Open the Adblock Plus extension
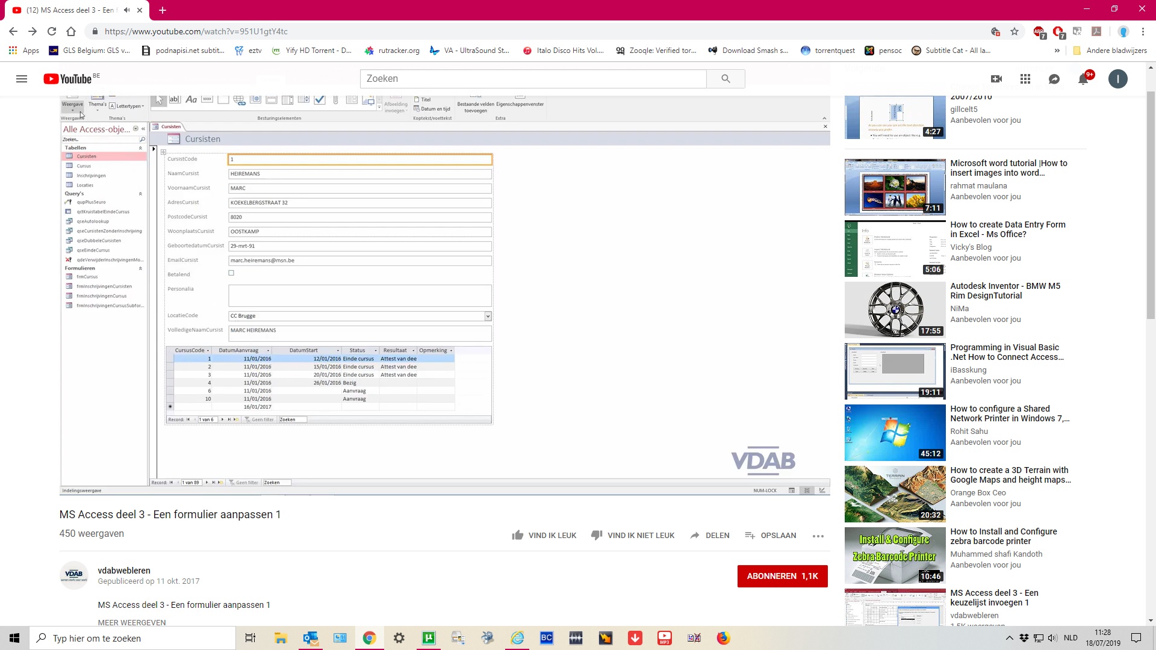Image resolution: width=1156 pixels, height=650 pixels. [1039, 32]
